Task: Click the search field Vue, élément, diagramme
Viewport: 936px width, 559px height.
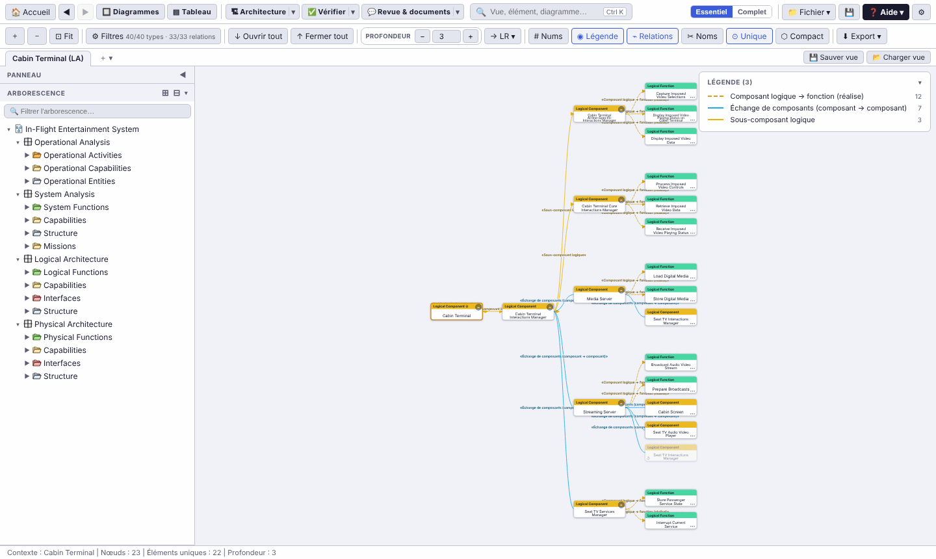Action: 551,12
